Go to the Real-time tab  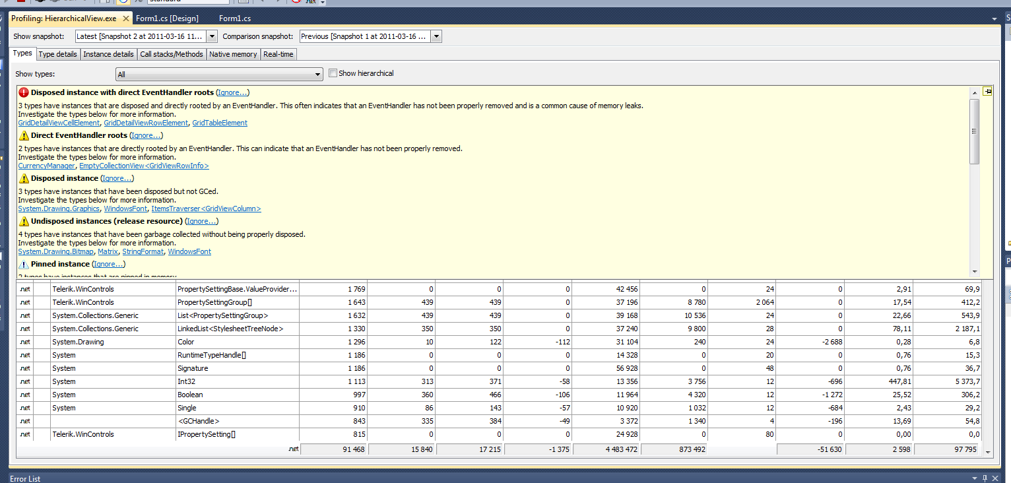click(x=278, y=54)
